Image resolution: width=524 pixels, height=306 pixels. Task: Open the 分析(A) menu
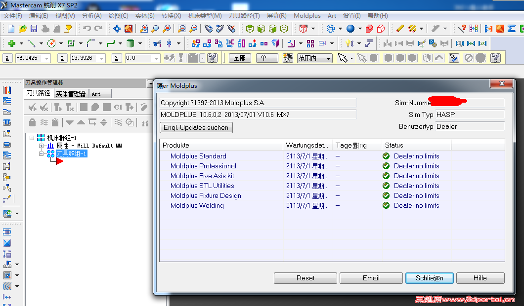pyautogui.click(x=91, y=16)
